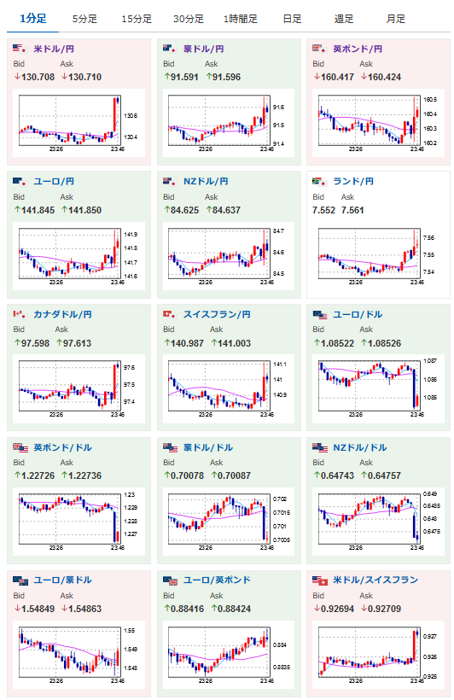
Task: Switch to the 日足 daily tab
Action: [292, 19]
